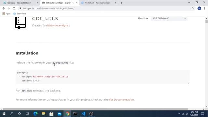Open the Chrome profile avatar
The height and width of the screenshot is (117, 208).
pos(199,8)
